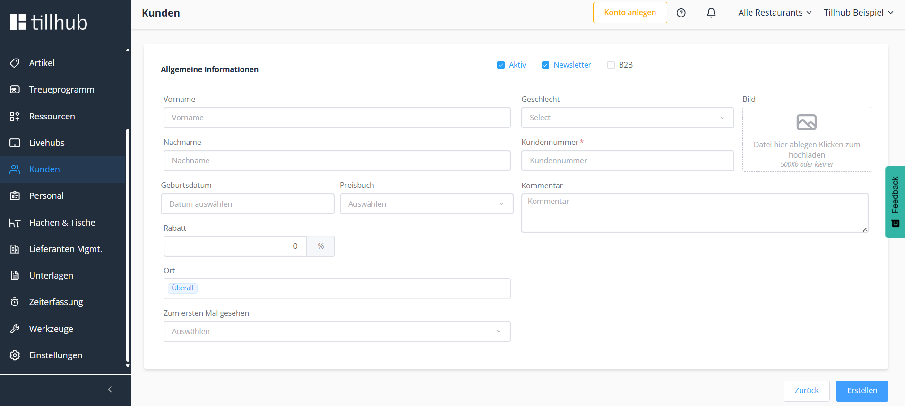Viewport: 905px width, 406px height.
Task: Click the Ressourcen icon in sidebar
Action: [x=15, y=116]
